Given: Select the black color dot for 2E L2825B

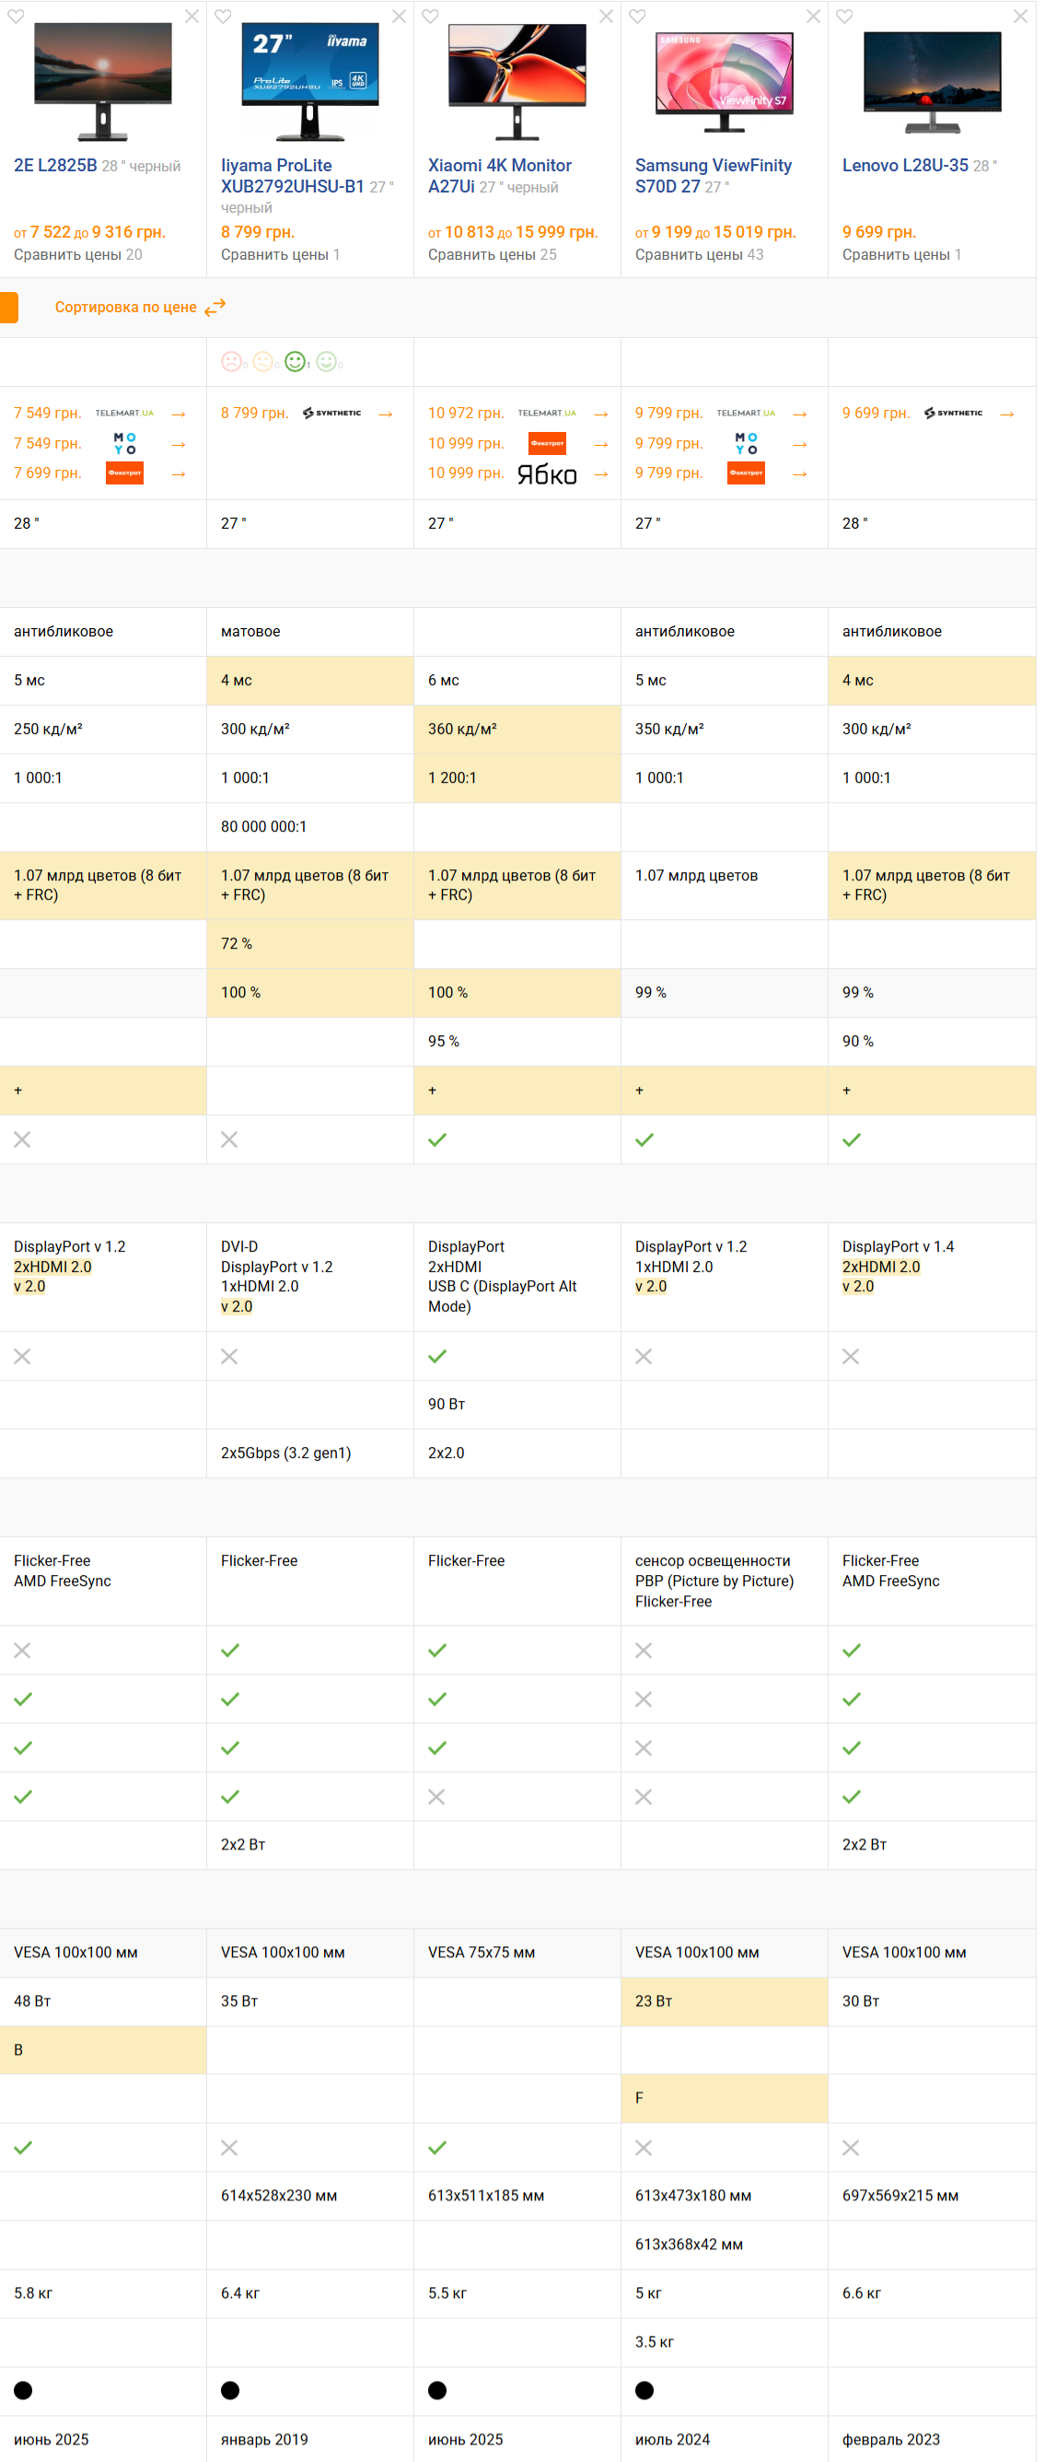Looking at the screenshot, I should [x=23, y=2390].
